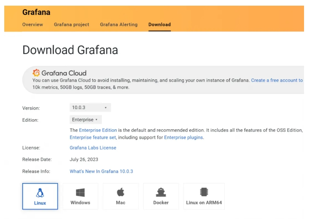
Task: Click What's New In Grafana 10.0.3 link
Action: click(x=101, y=171)
